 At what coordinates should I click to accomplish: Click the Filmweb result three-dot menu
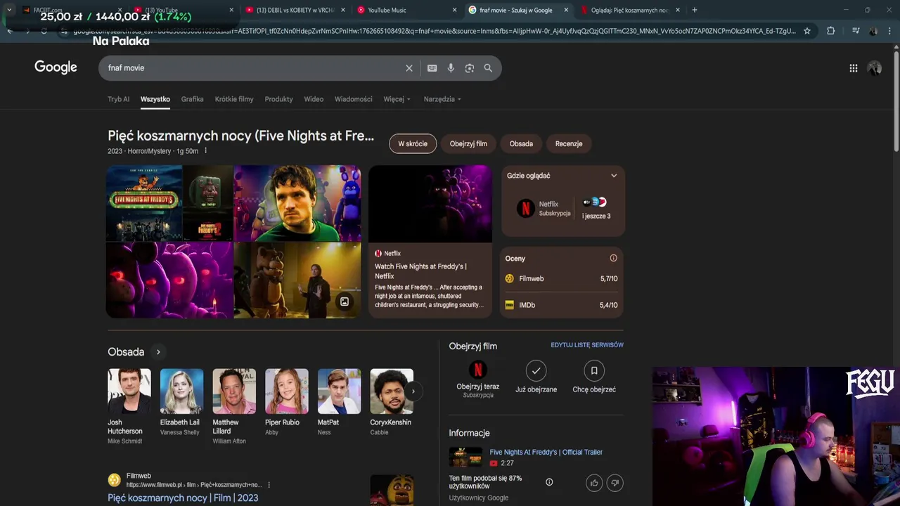coord(269,485)
